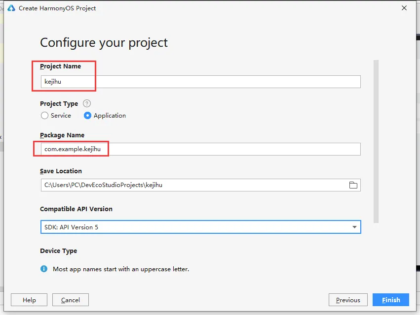The height and width of the screenshot is (315, 420).
Task: Click the Project Type help question-mark icon
Action: (x=87, y=104)
